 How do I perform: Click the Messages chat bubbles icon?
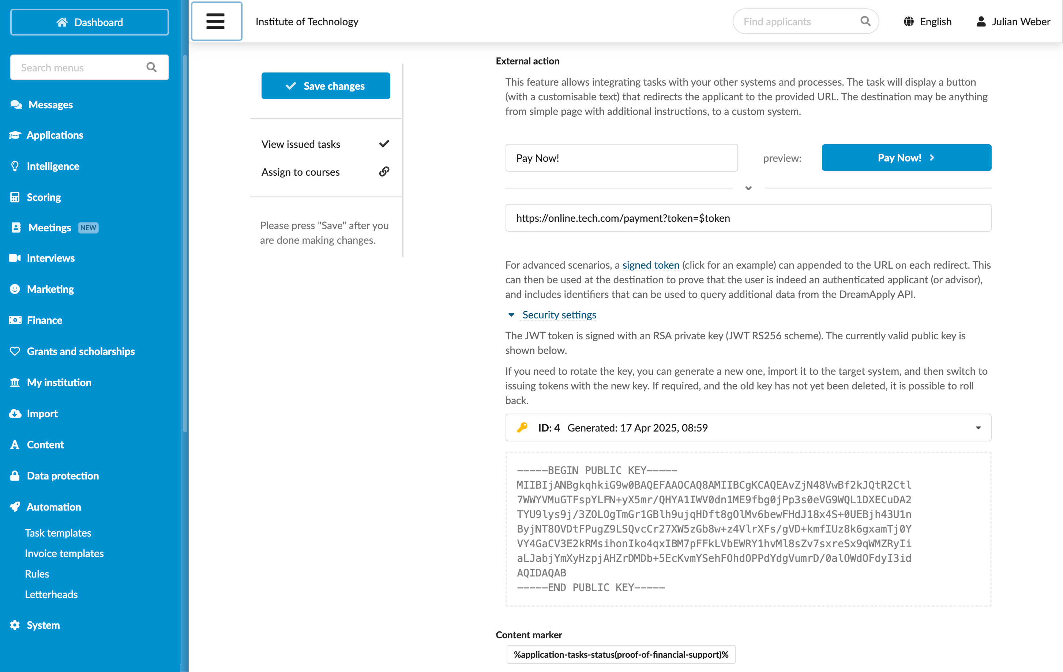tap(16, 105)
